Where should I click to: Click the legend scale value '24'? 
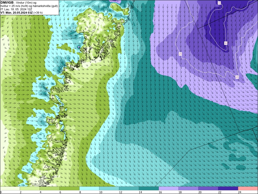[240, 192]
